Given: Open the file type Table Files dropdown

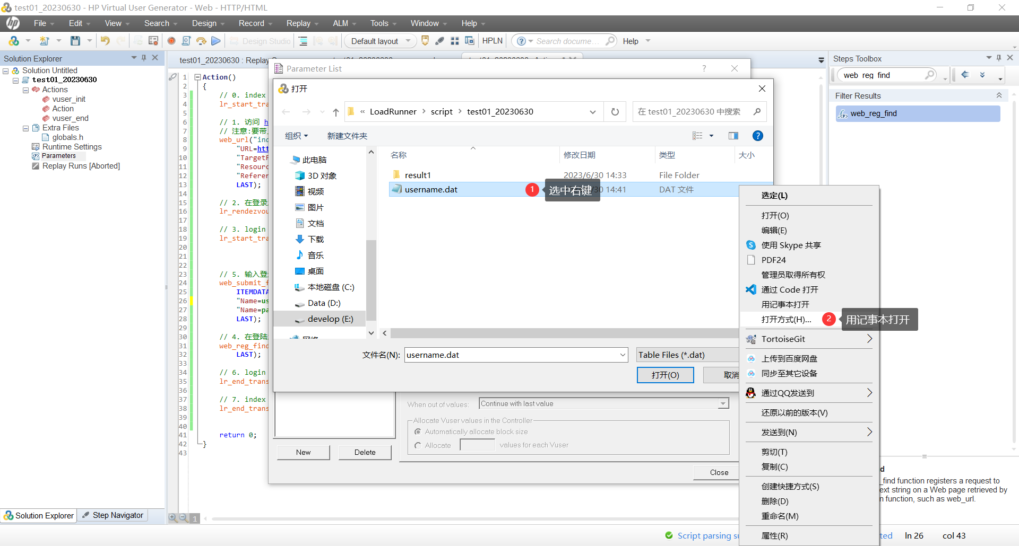Looking at the screenshot, I should 688,355.
